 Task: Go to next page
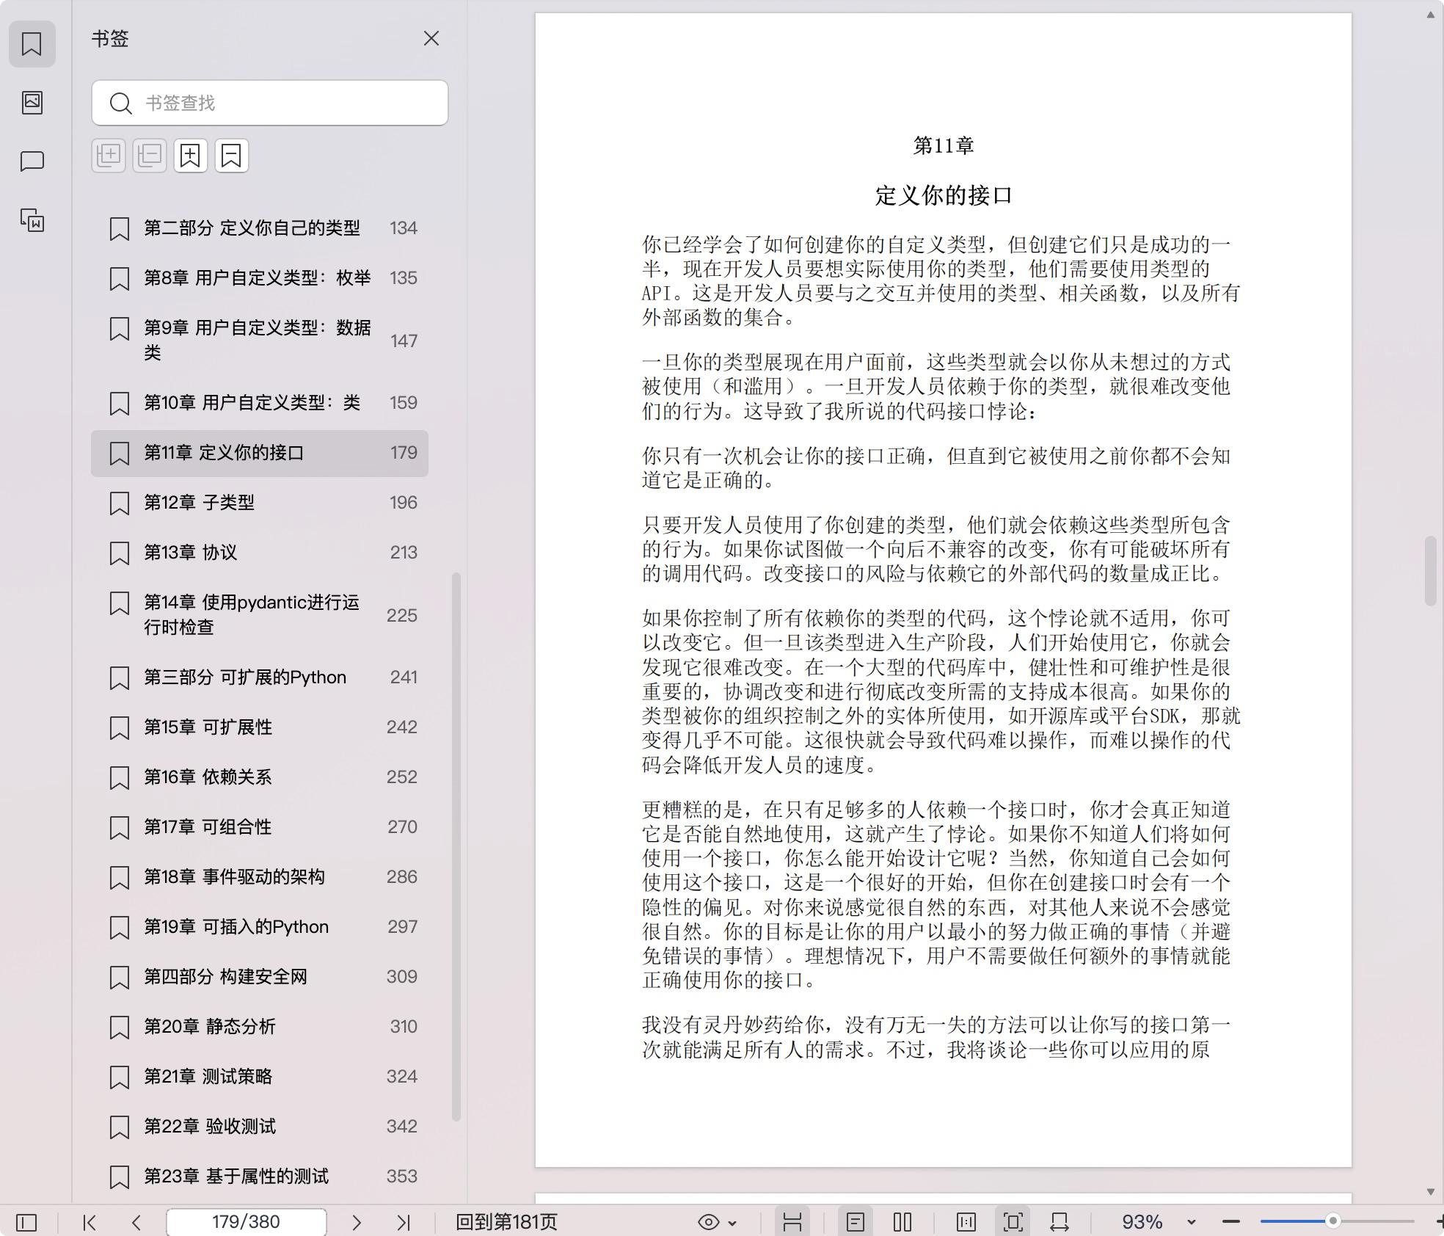coord(357,1222)
